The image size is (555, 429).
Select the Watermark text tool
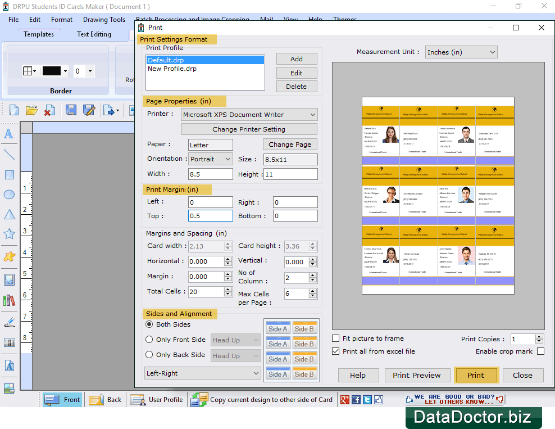click(9, 365)
